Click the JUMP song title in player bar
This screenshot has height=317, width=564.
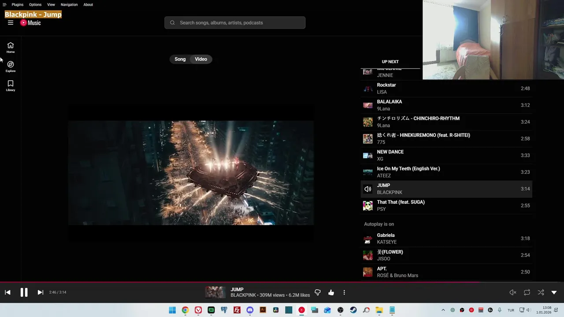point(237,290)
